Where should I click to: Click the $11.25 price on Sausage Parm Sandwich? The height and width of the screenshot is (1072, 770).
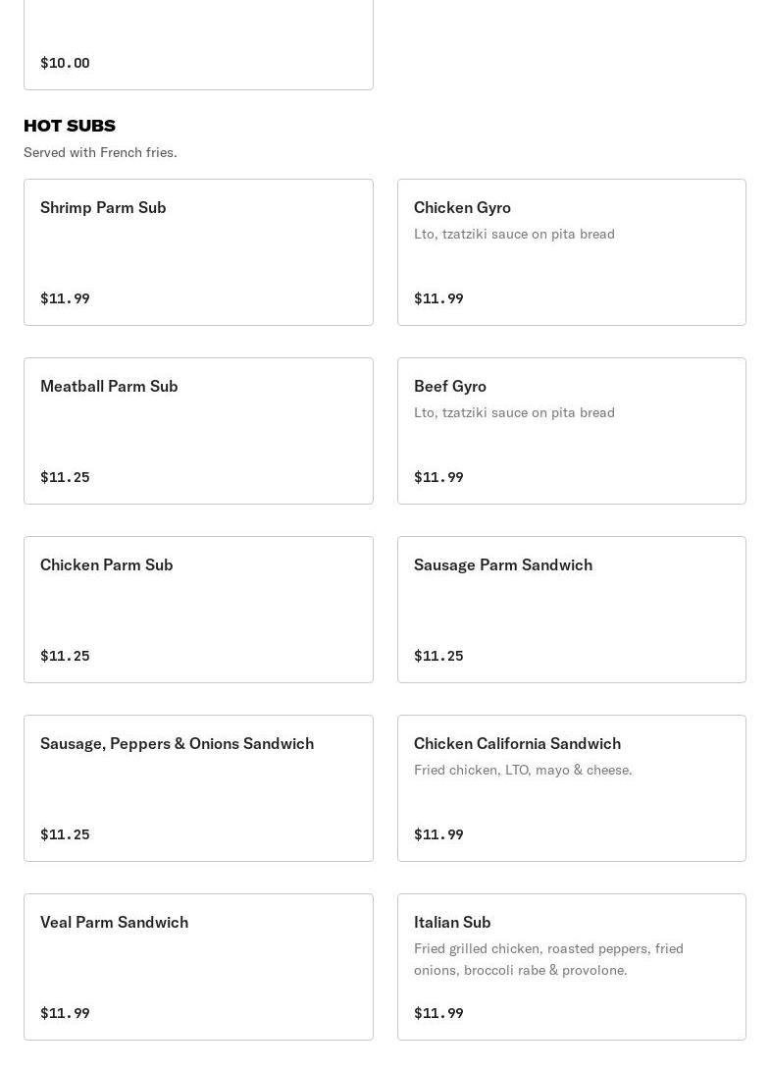click(x=438, y=656)
